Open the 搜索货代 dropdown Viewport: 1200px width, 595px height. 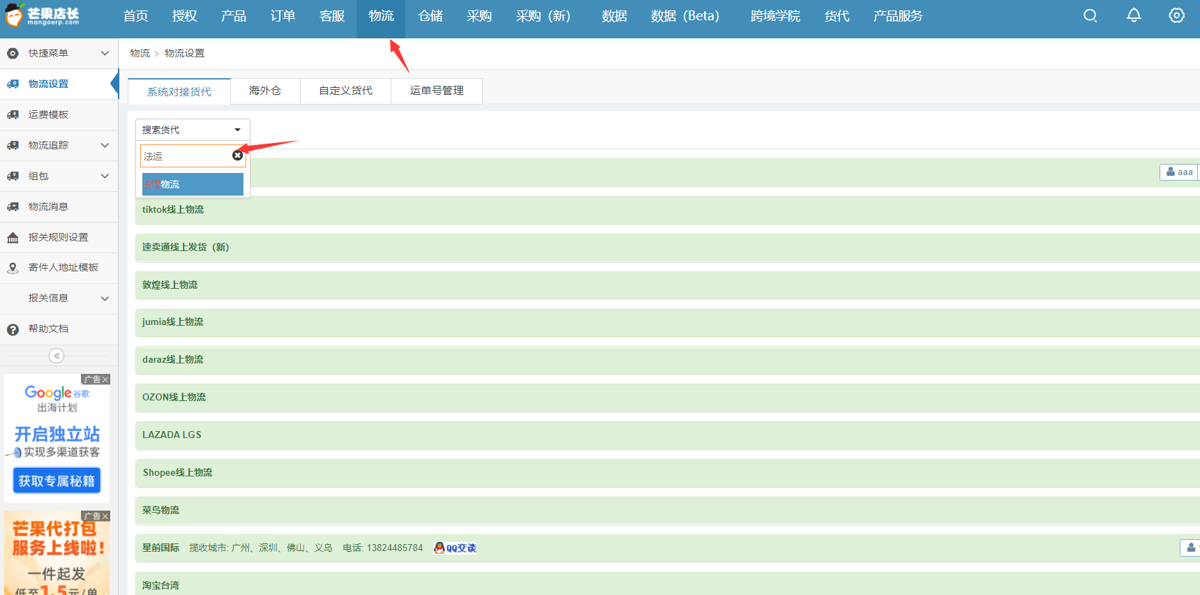[193, 130]
